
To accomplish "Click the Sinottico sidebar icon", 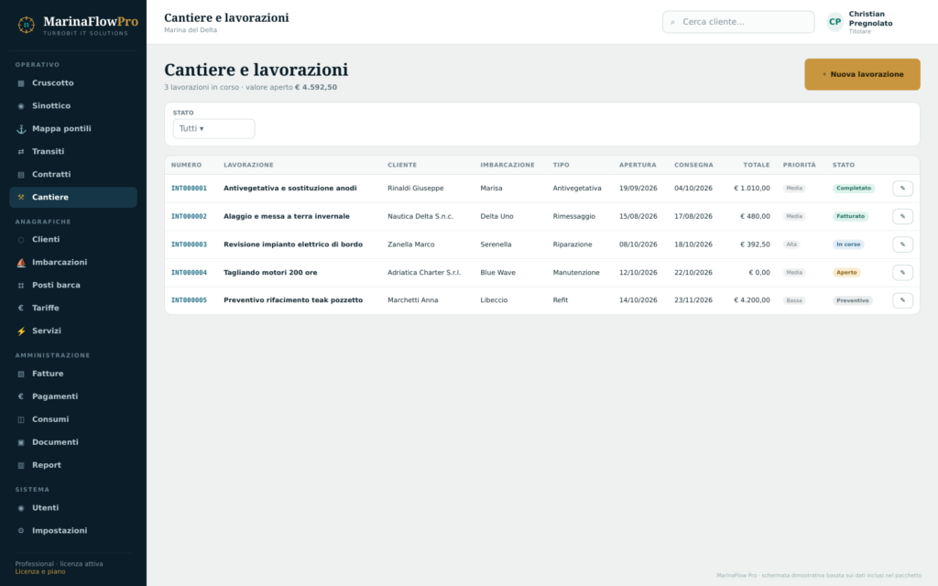I will pos(21,106).
